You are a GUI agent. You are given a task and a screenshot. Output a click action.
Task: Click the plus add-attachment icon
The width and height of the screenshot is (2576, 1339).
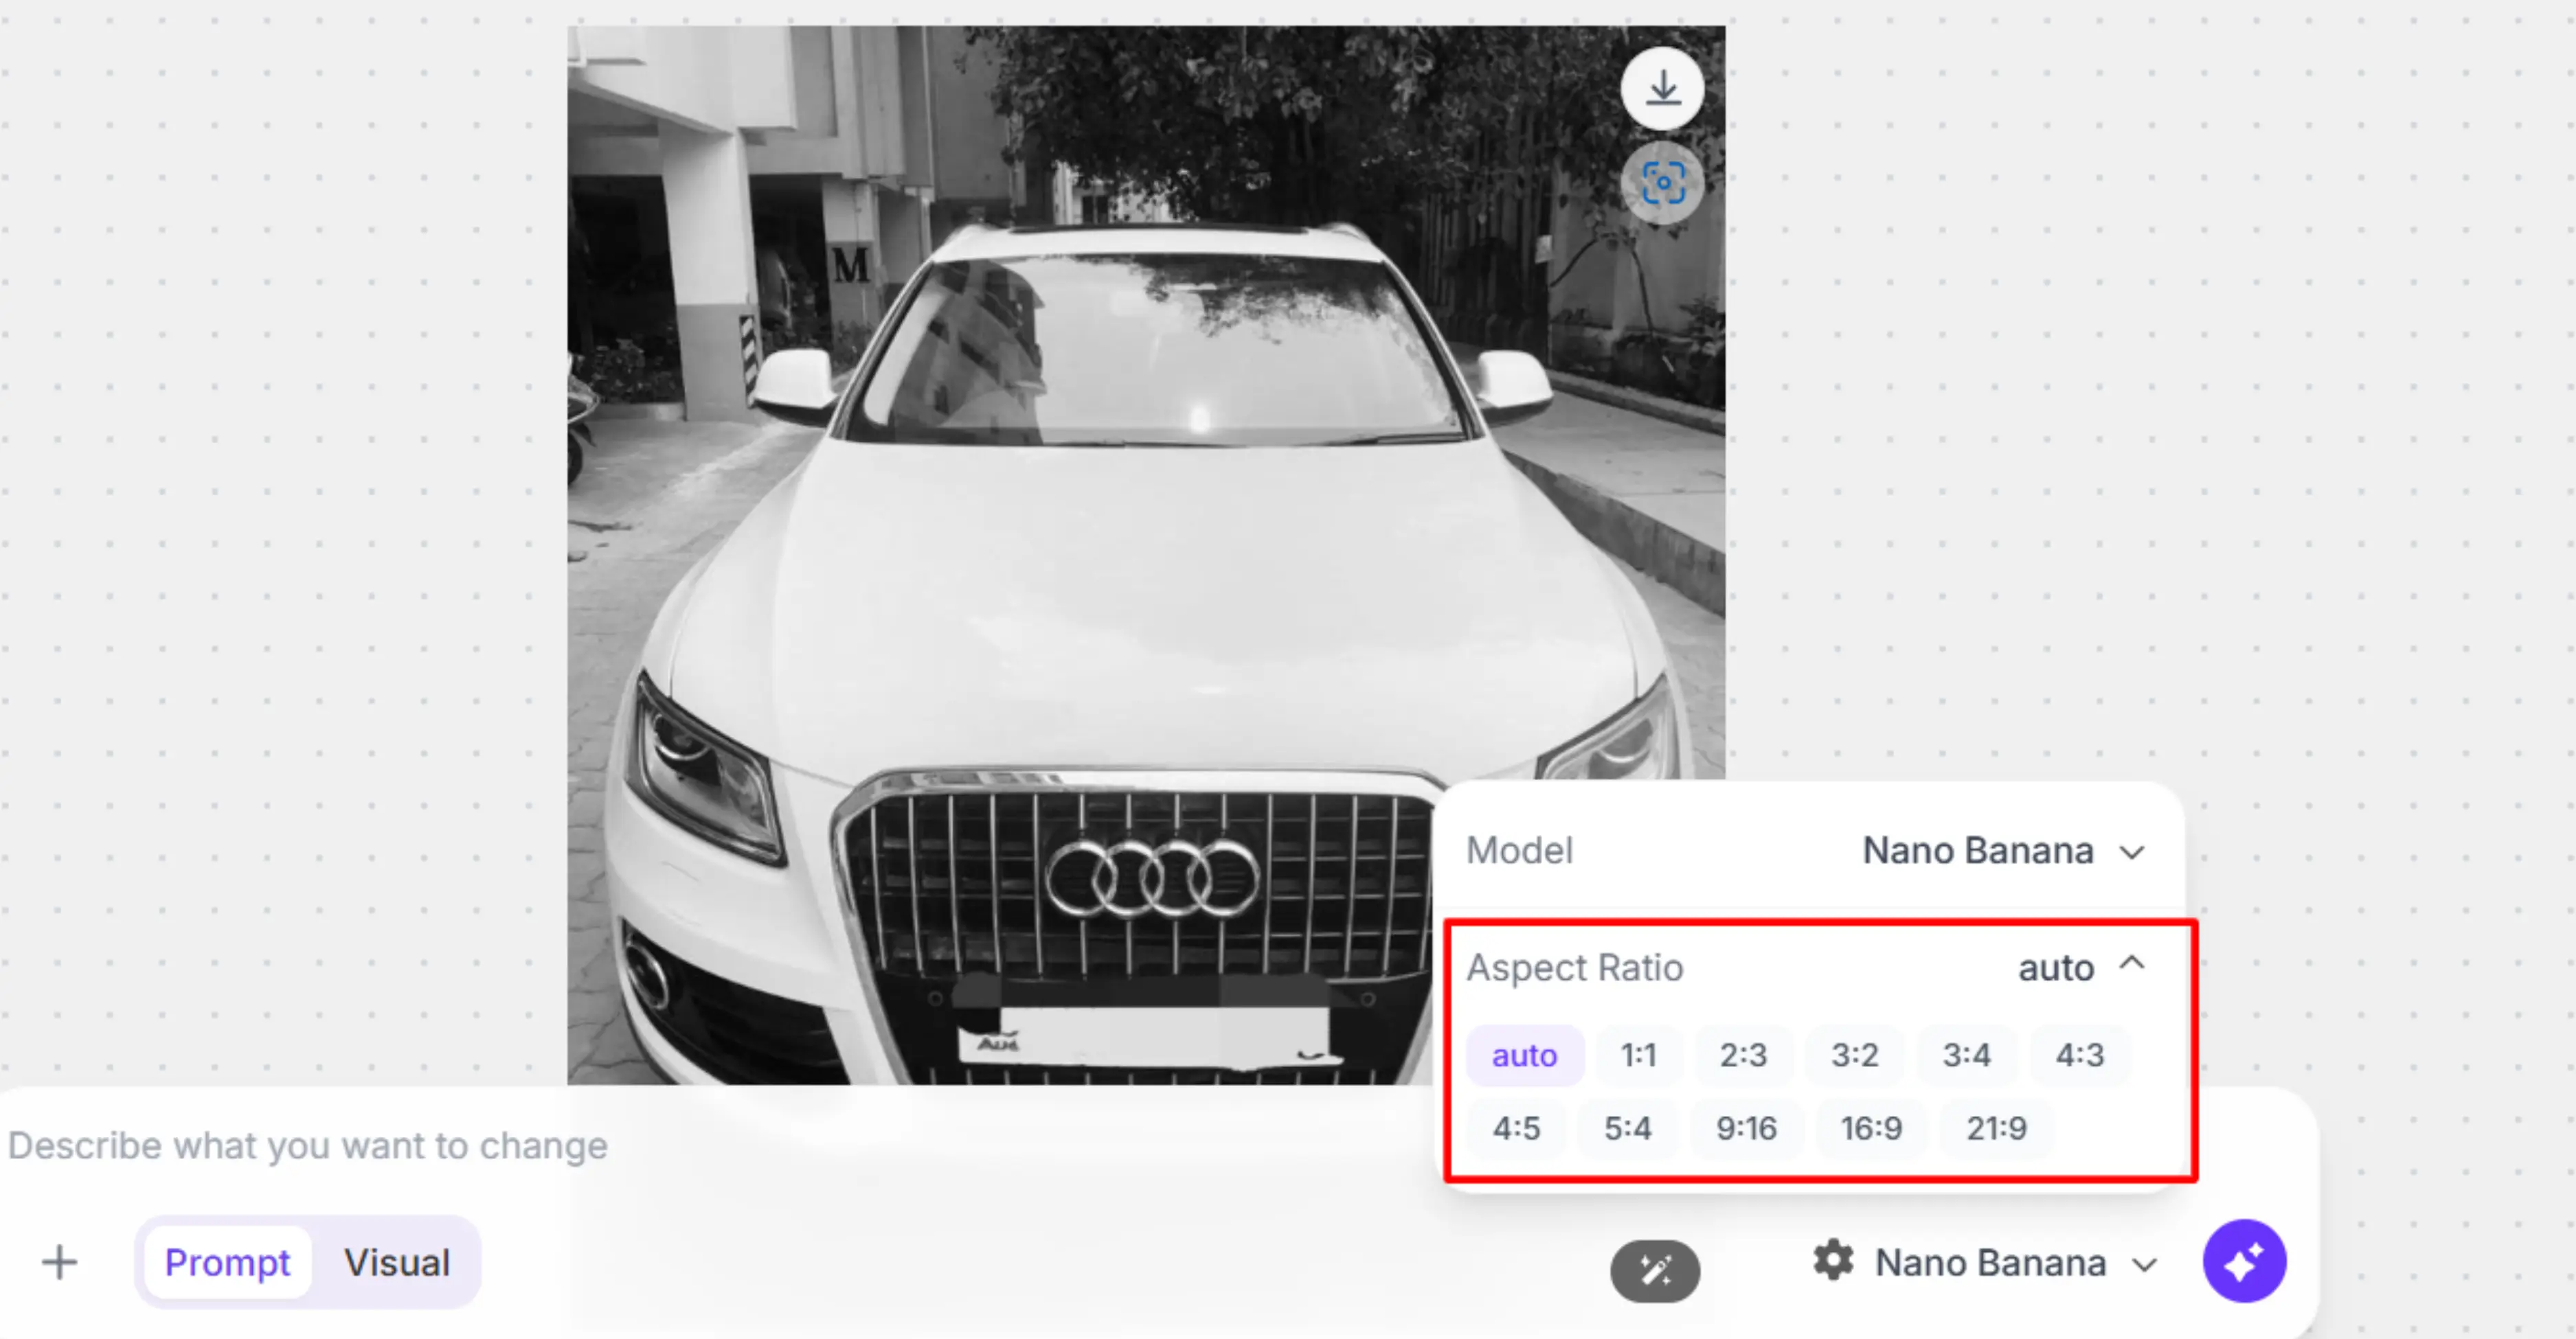[x=59, y=1262]
